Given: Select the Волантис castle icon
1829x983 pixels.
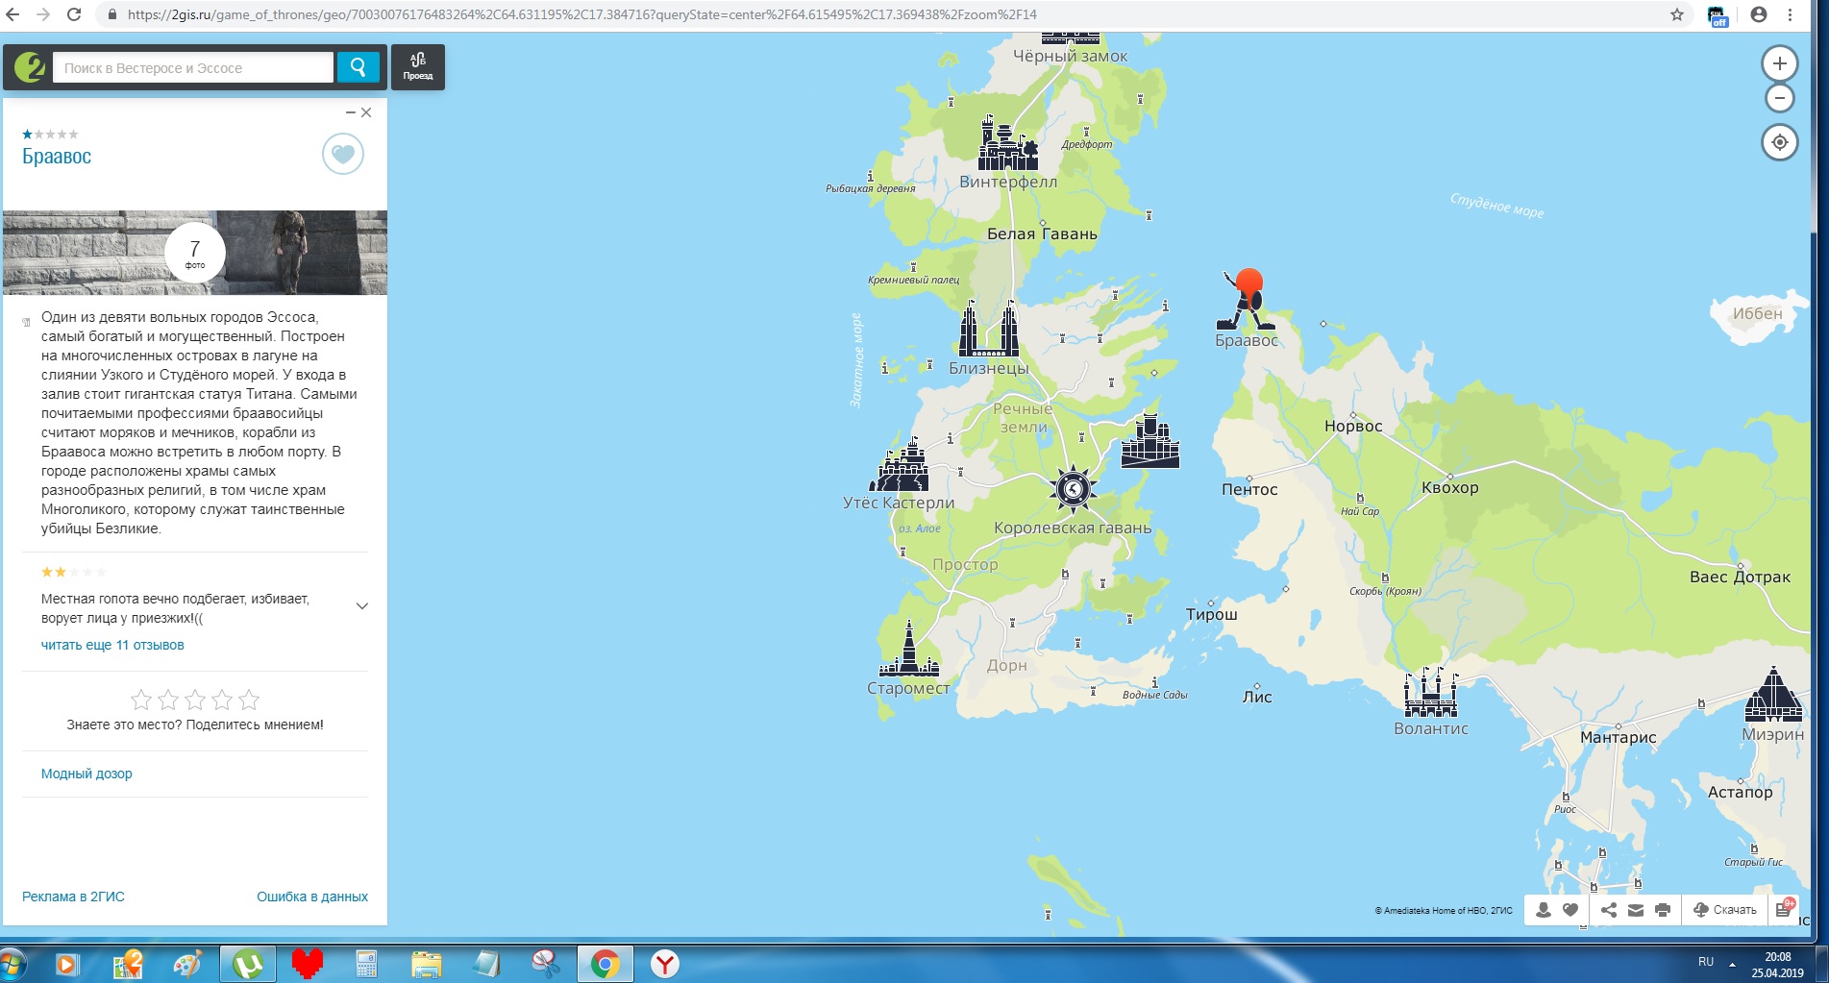Looking at the screenshot, I should [1430, 693].
